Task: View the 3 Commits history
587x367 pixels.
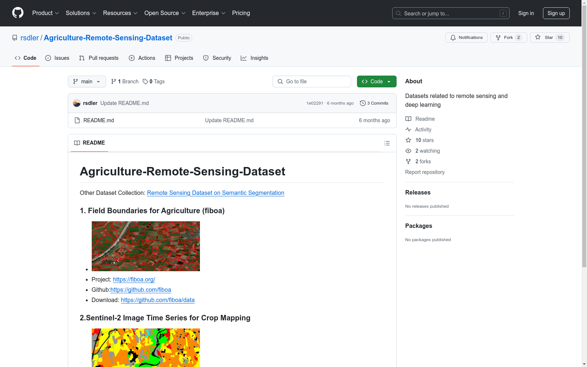Action: click(374, 103)
